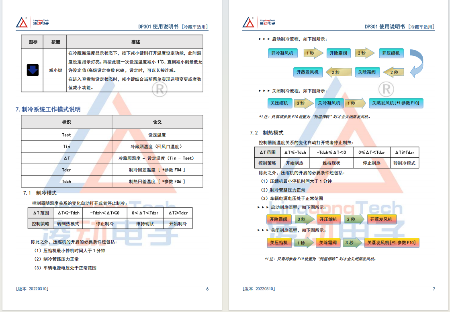The width and height of the screenshot is (450, 312).
Task: Select the 'Tdzr' table cell
Action: (67, 170)
